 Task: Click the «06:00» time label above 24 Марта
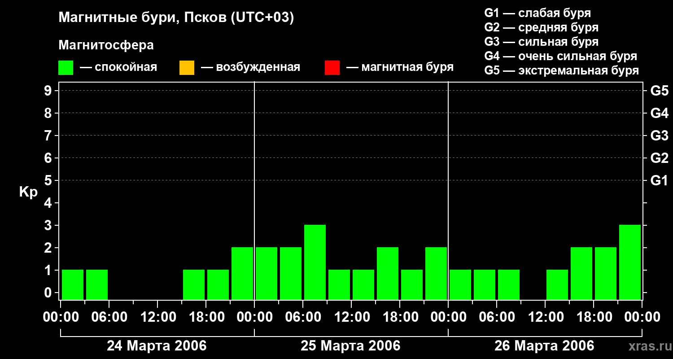click(x=109, y=317)
